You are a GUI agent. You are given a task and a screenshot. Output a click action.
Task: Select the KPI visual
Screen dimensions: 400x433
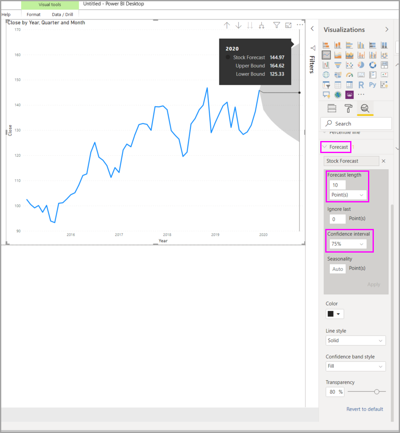coord(384,75)
